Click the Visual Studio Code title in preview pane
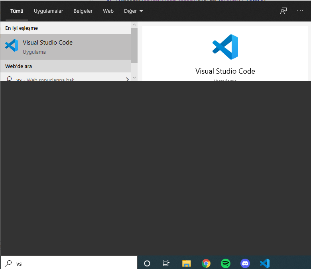The height and width of the screenshot is (269, 311). [x=225, y=71]
